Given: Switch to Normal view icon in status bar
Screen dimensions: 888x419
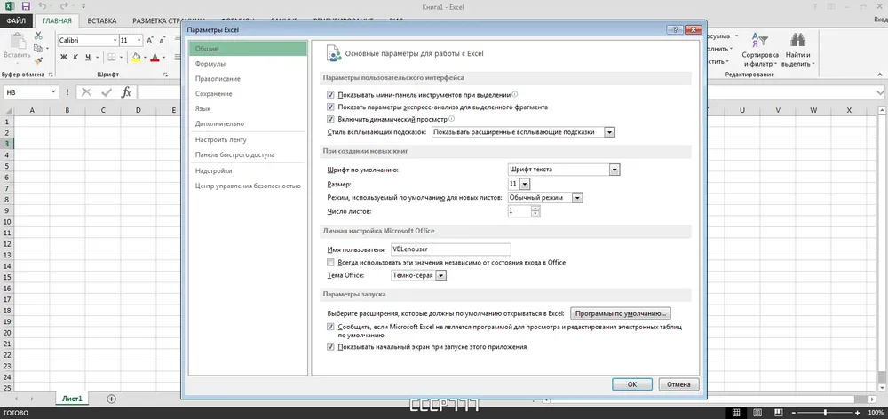Looking at the screenshot, I should [x=735, y=412].
